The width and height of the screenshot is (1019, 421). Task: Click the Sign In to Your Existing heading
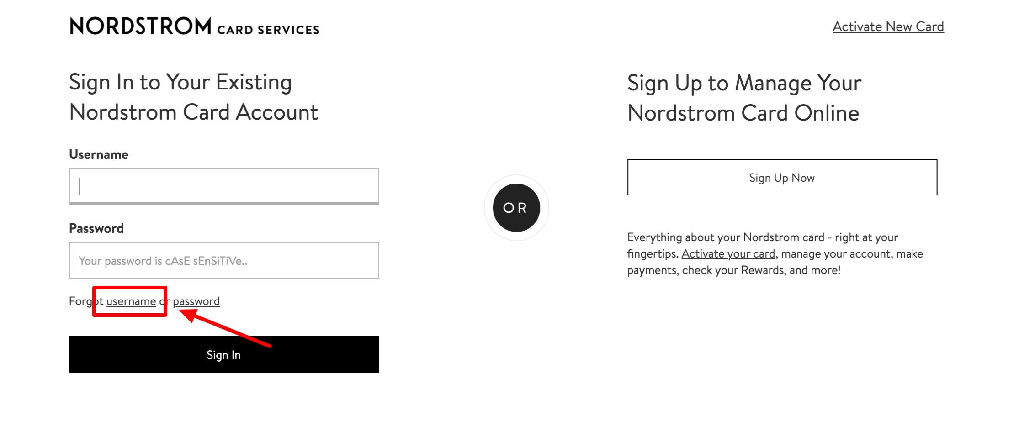coord(180,82)
